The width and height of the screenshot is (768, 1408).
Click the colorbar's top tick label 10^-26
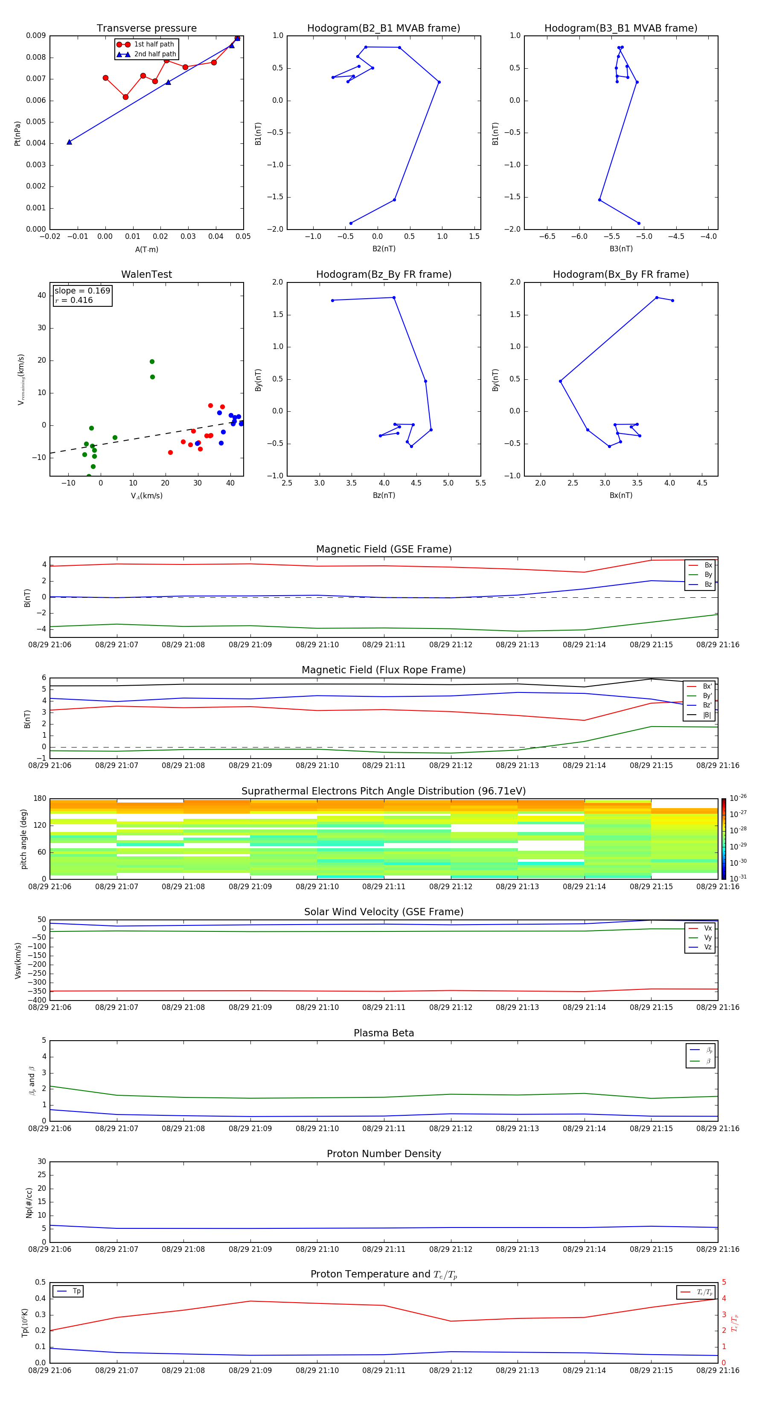tap(738, 798)
